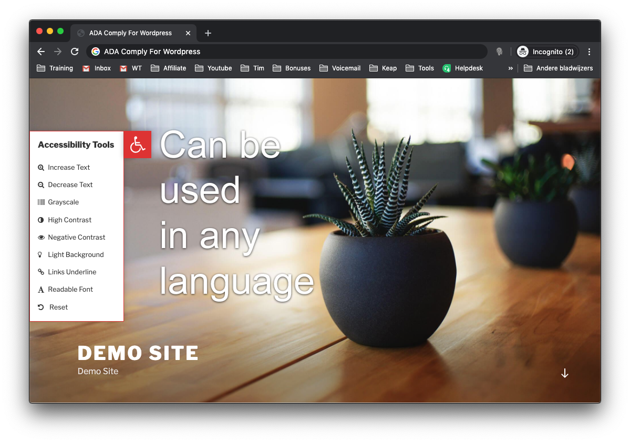Click the letter A icon beside Readable Font
The width and height of the screenshot is (630, 442).
click(41, 290)
